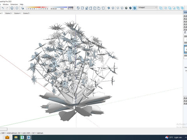Image resolution: width=187 pixels, height=140 pixels.
Task: Toggle Back Edges display style
Action: pyautogui.click(x=113, y=8)
